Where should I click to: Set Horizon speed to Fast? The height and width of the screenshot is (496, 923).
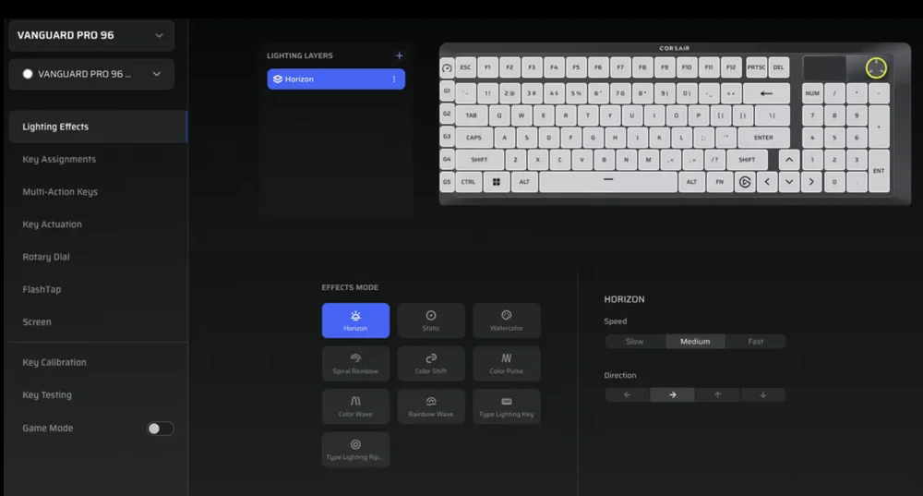click(x=755, y=342)
